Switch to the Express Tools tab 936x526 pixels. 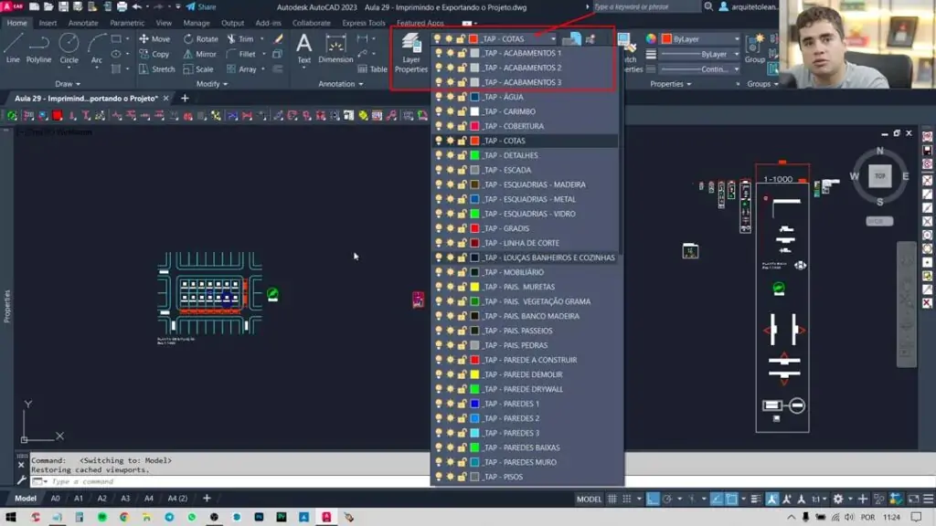click(x=364, y=23)
